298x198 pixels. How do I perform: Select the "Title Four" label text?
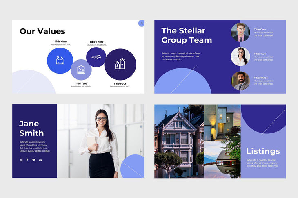pos(120,83)
